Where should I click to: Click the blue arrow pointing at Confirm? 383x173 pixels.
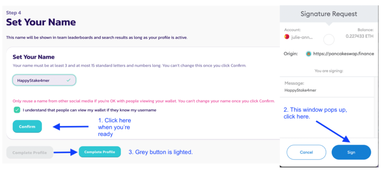69,126
